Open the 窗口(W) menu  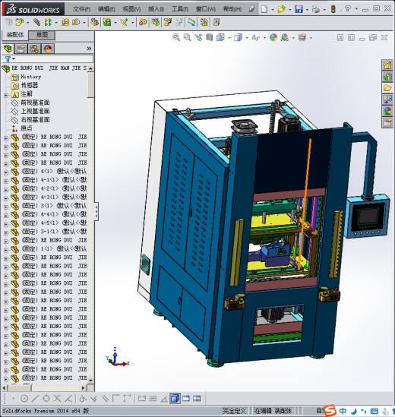206,9
